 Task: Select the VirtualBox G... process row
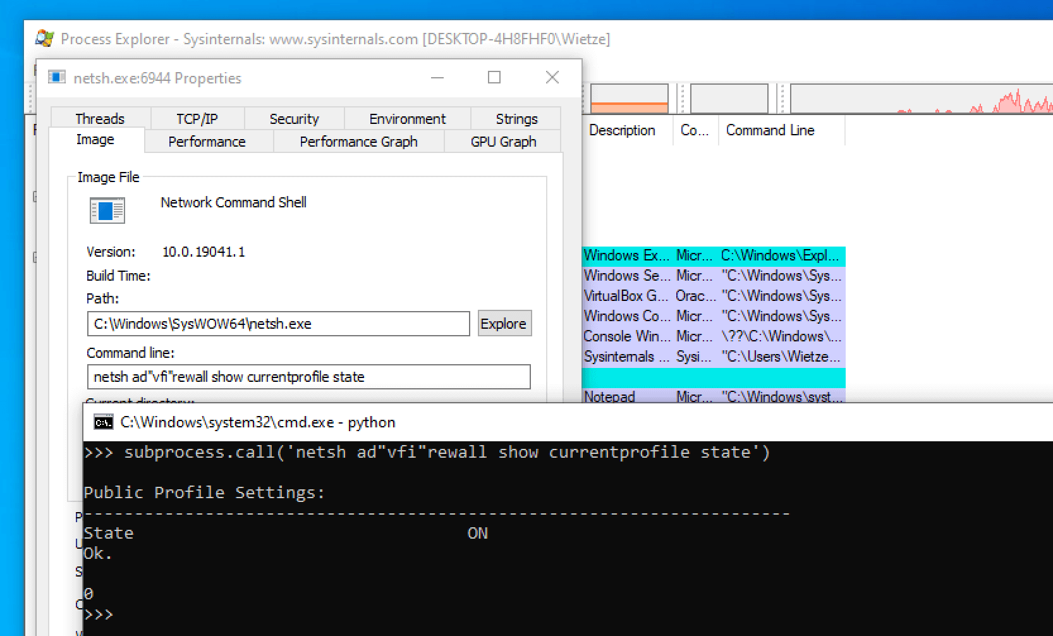(x=714, y=296)
